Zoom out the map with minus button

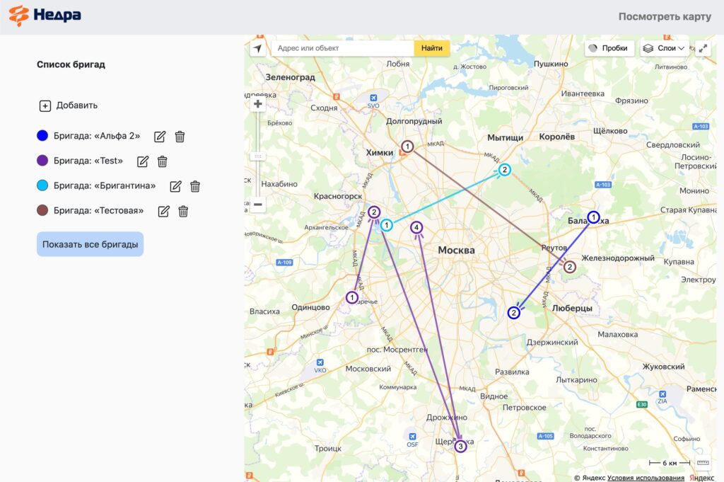257,204
